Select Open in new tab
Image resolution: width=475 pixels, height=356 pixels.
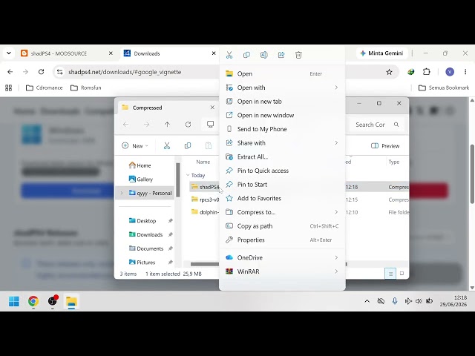(282, 102)
